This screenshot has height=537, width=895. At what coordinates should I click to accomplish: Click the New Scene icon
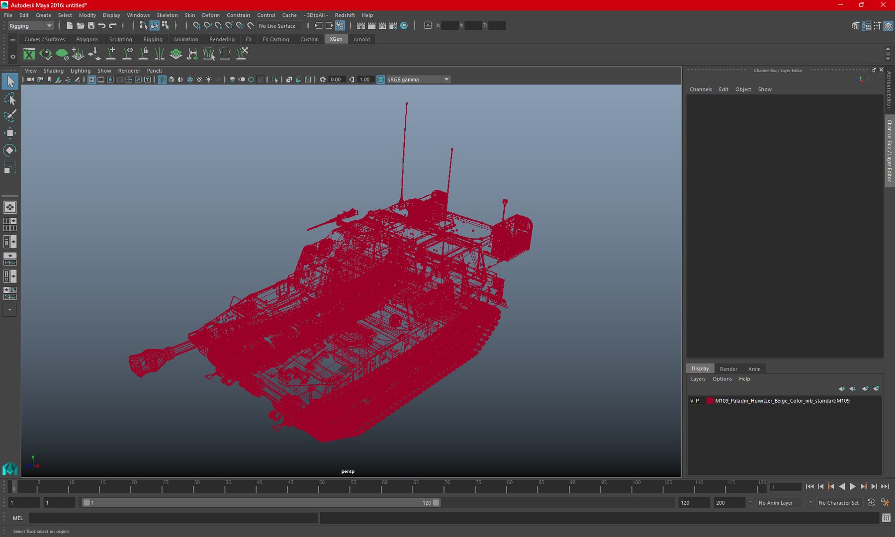click(69, 25)
